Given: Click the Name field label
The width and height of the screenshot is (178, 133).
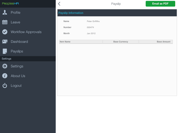Looking at the screenshot, I should [x=66, y=21].
